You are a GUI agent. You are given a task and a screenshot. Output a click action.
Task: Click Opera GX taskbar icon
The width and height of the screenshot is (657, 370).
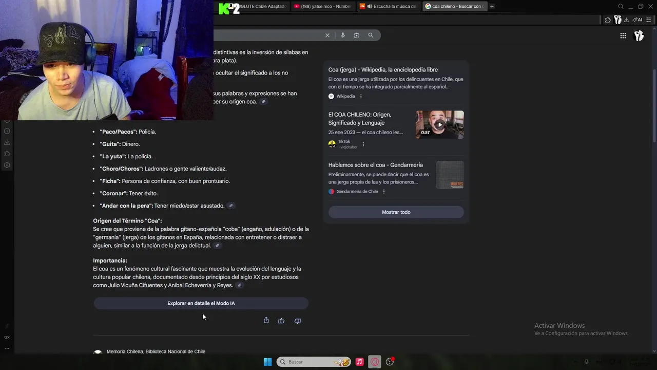(x=375, y=362)
